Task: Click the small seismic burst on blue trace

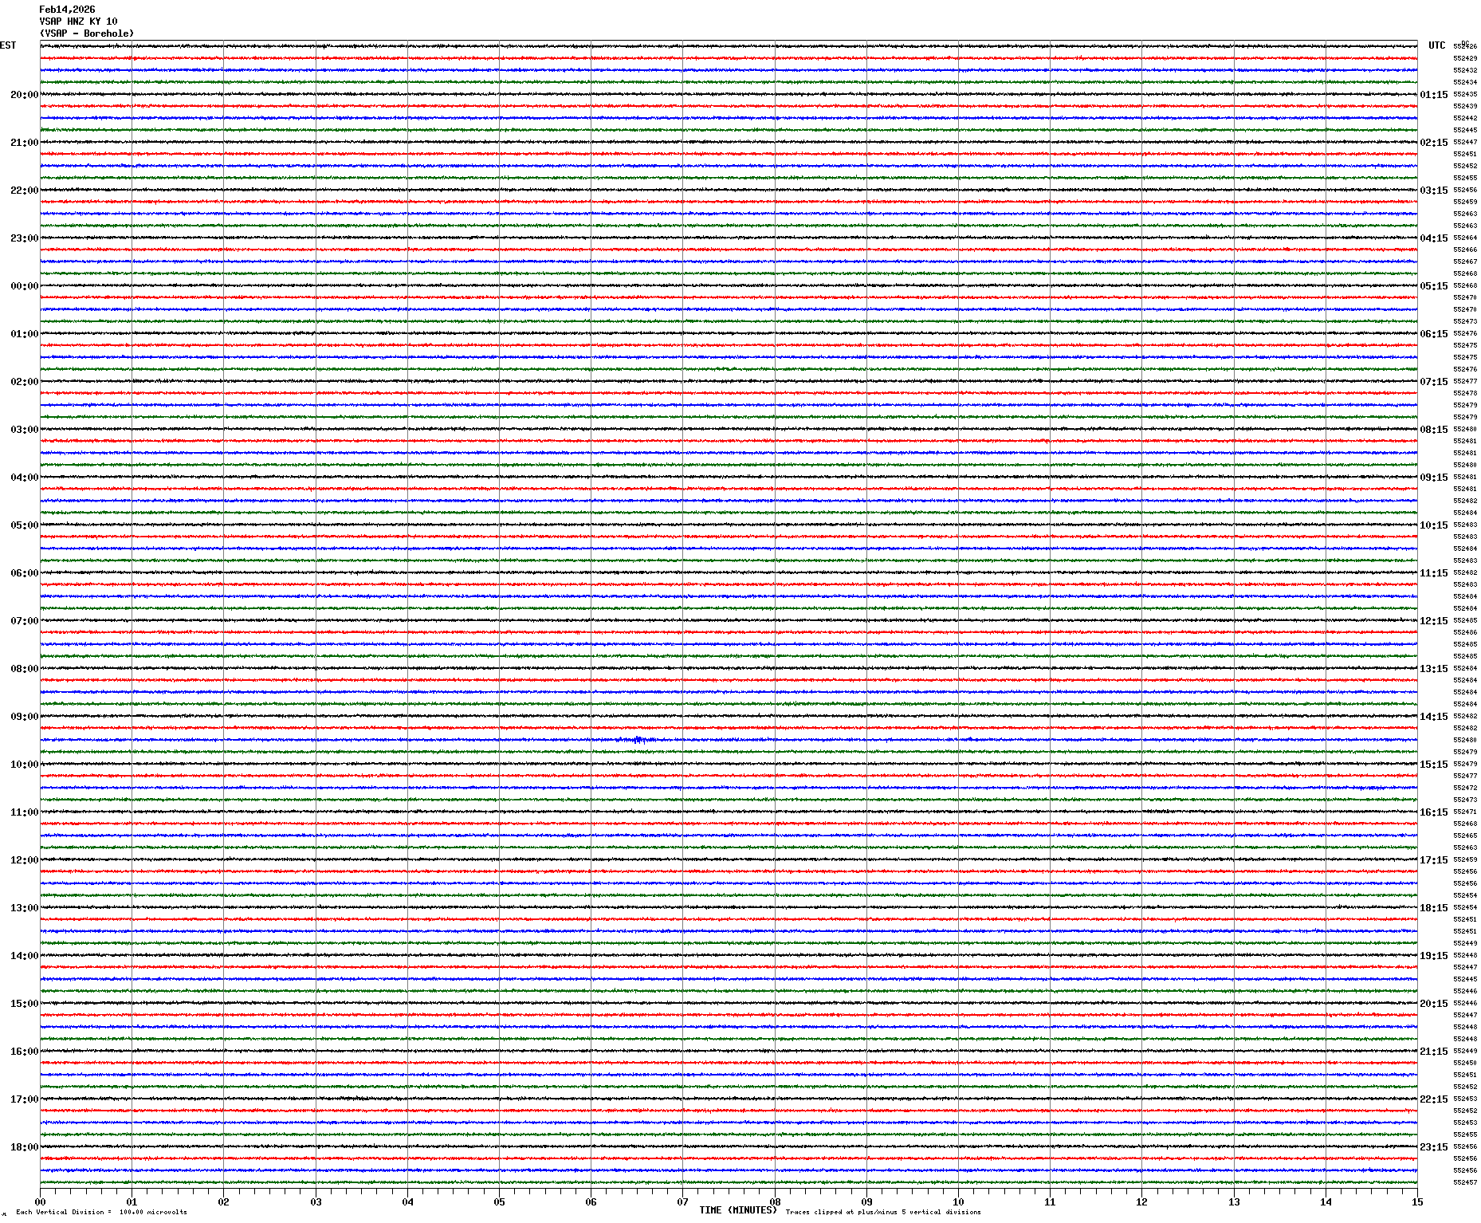Action: click(x=638, y=740)
